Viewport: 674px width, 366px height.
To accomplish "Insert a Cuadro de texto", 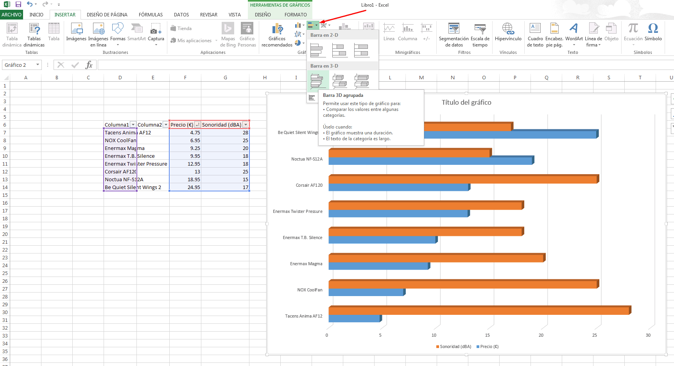I will 535,34.
